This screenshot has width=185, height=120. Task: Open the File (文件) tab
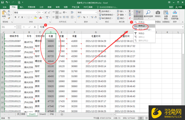(x=4, y=7)
